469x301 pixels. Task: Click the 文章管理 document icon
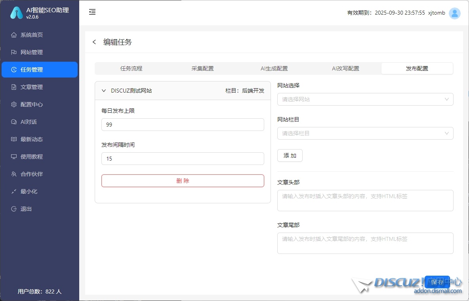(14, 87)
